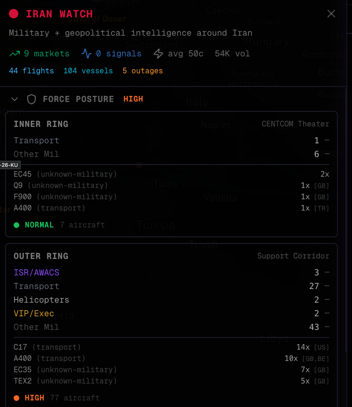Viewport: 352px width, 407px height.
Task: Click the 2x count for EC45
Action: click(x=325, y=174)
